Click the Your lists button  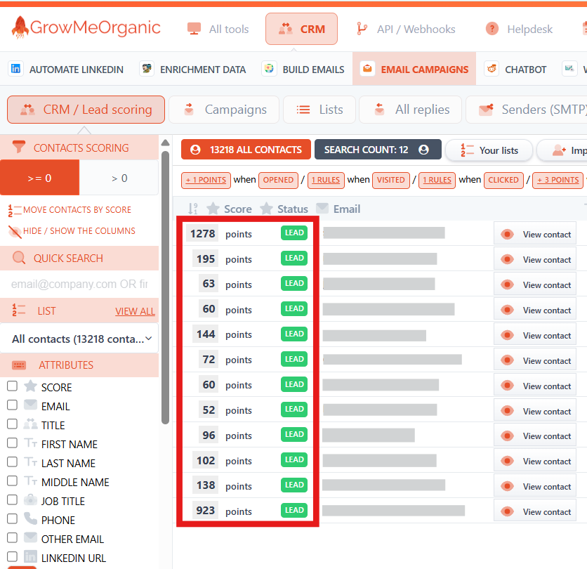pyautogui.click(x=489, y=150)
